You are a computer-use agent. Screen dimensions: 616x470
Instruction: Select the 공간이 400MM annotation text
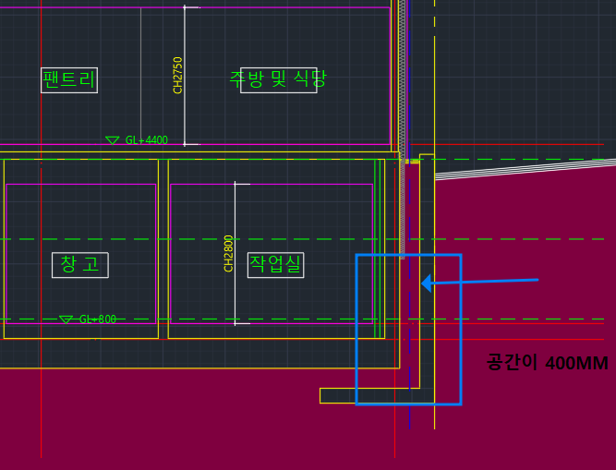coord(548,363)
